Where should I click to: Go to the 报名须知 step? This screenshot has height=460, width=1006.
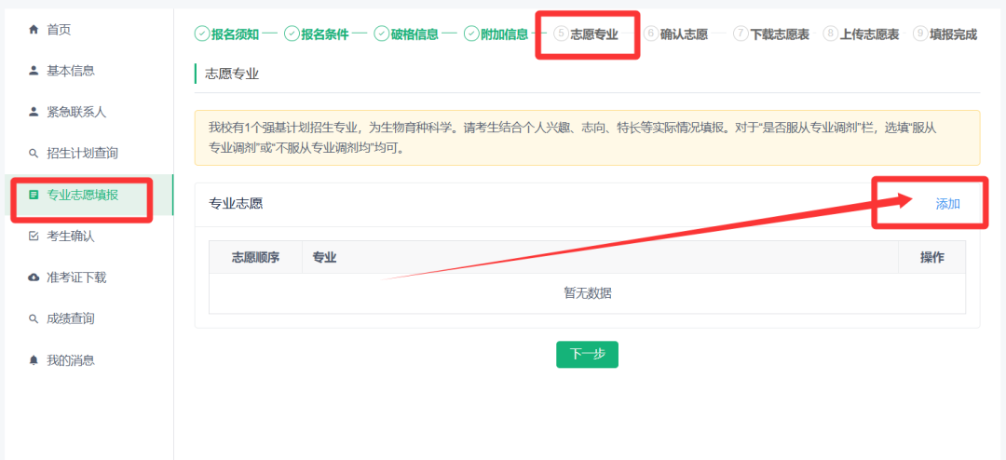pyautogui.click(x=226, y=34)
